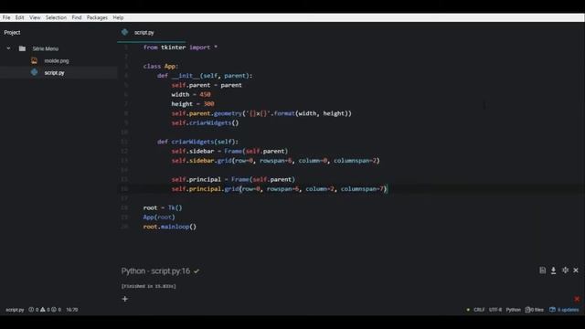Click the Python - script.py:16 panel title
This screenshot has height=329, width=585.
coord(155,271)
